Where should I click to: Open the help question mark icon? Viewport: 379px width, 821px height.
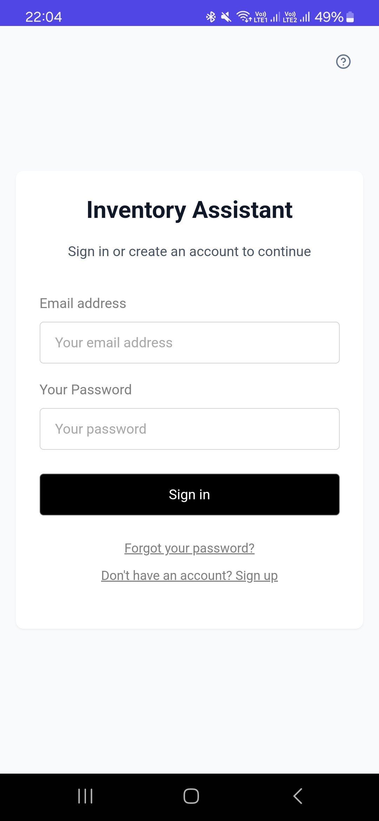tap(343, 62)
